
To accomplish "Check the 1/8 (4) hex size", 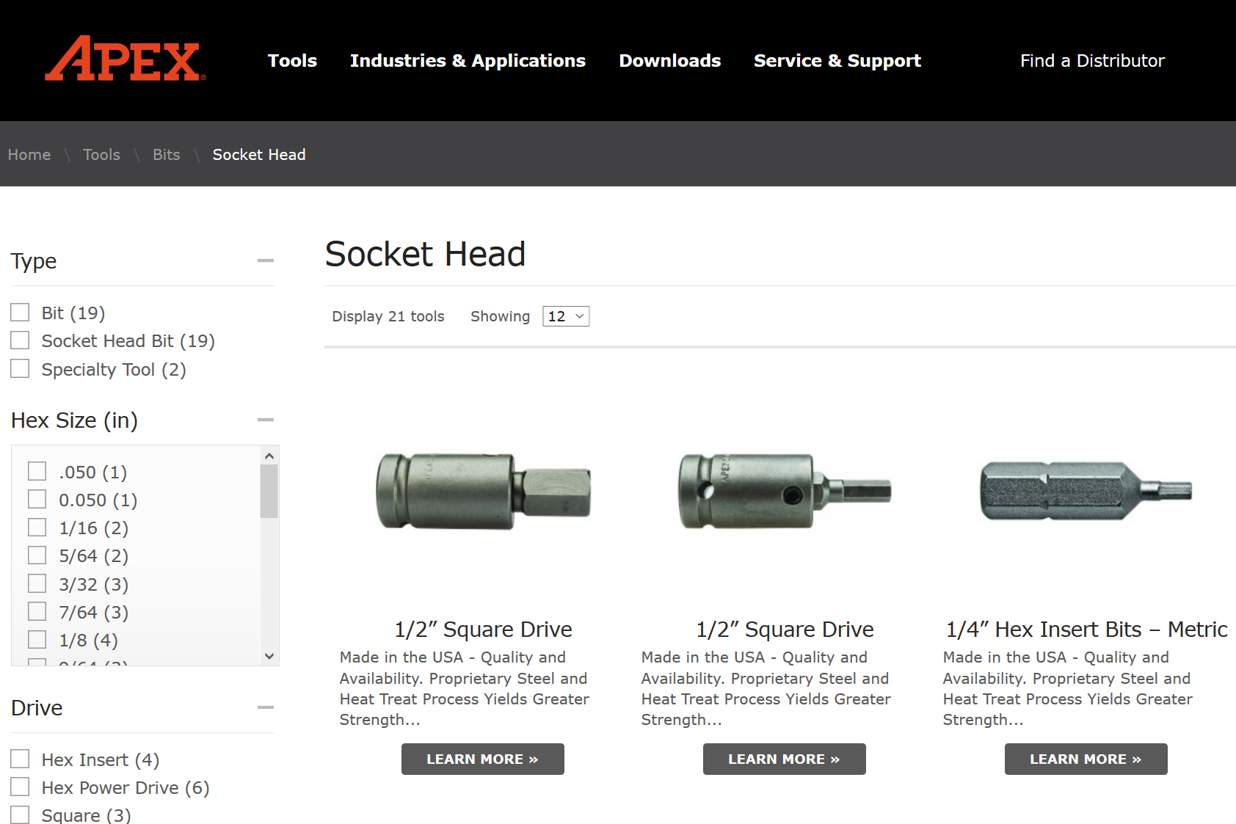I will (x=37, y=639).
